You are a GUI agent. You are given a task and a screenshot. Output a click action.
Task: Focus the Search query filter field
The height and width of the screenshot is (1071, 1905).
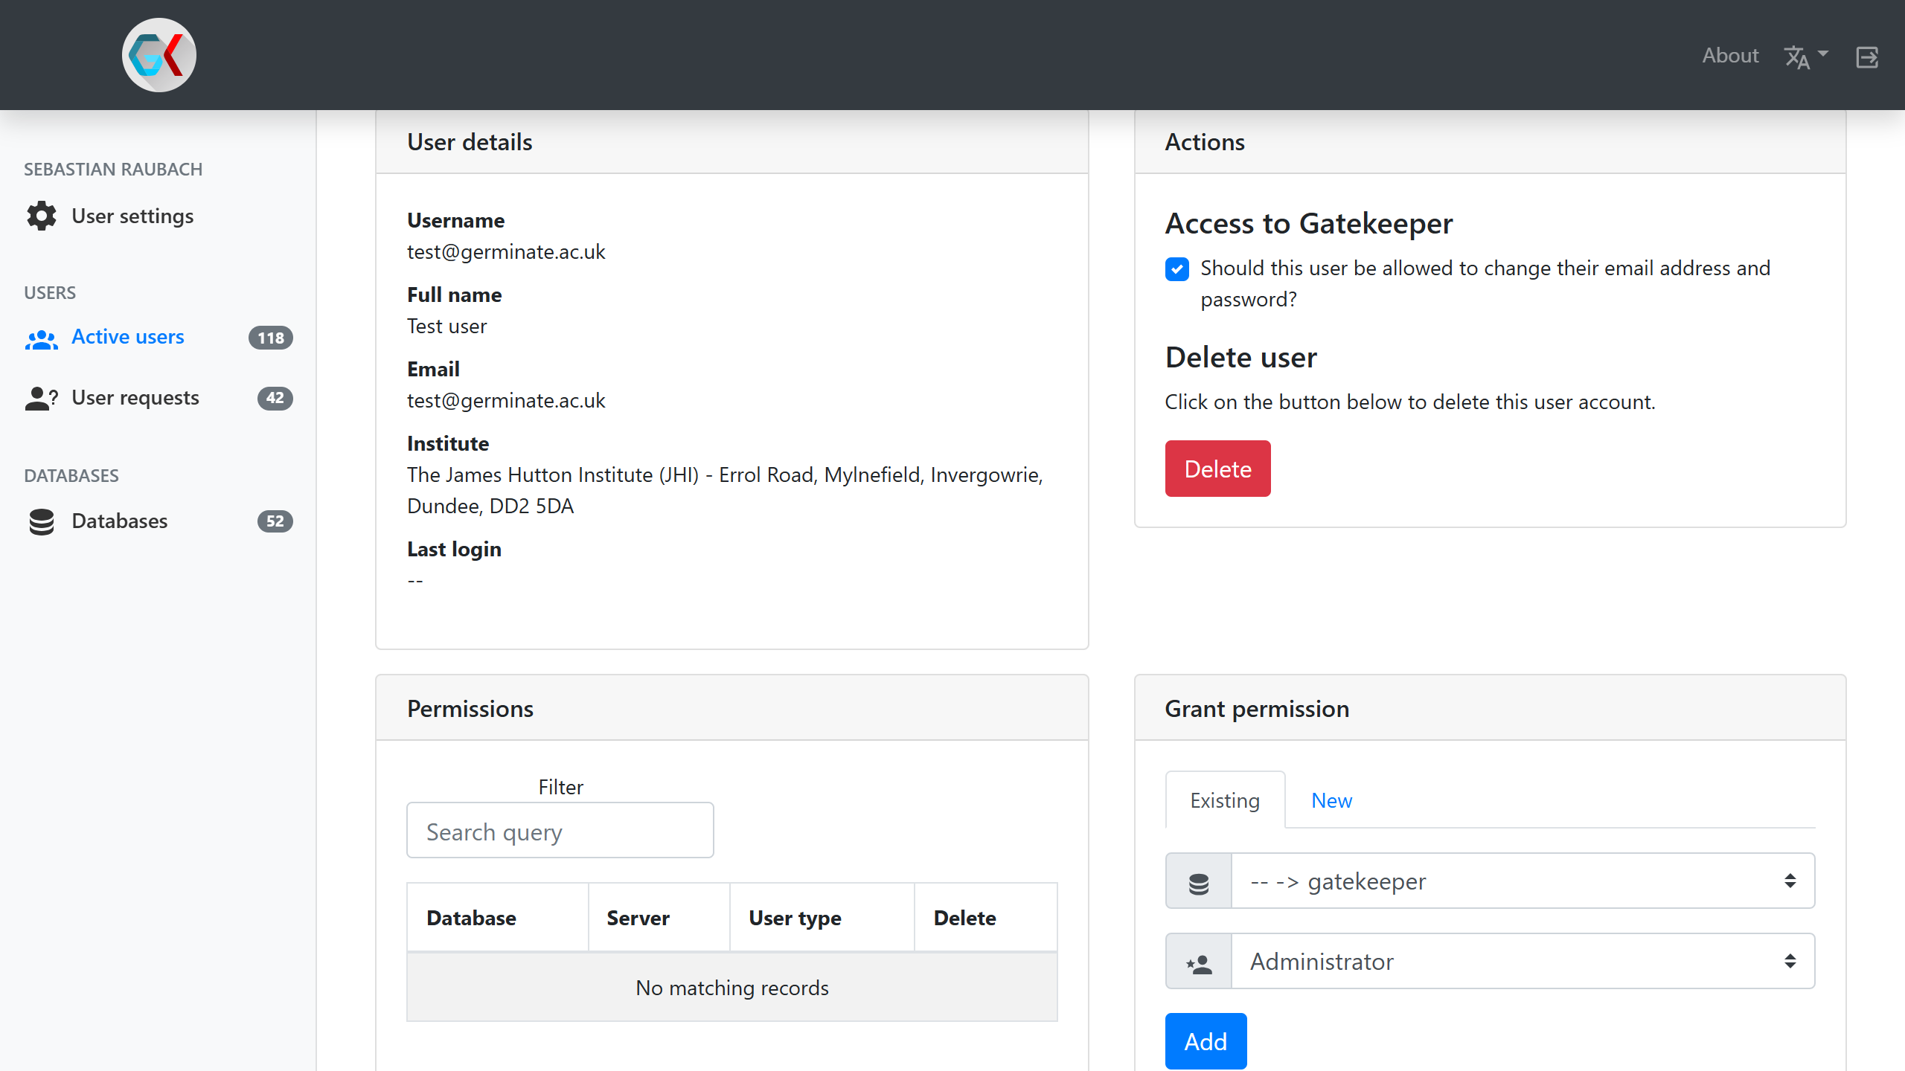click(560, 831)
